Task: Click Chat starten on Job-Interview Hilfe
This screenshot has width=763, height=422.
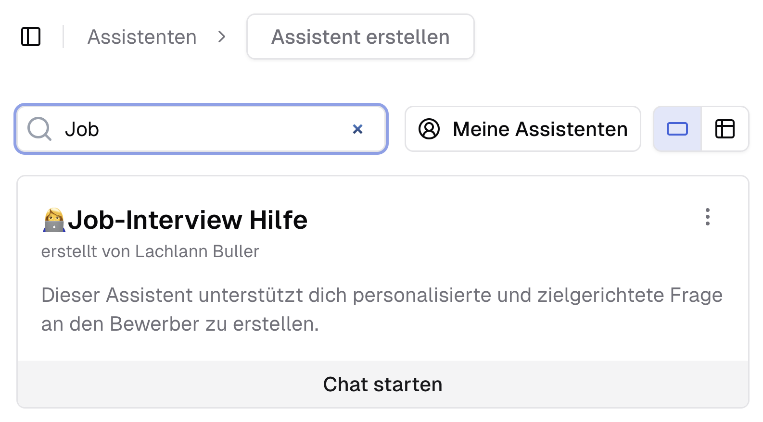Action: tap(382, 384)
